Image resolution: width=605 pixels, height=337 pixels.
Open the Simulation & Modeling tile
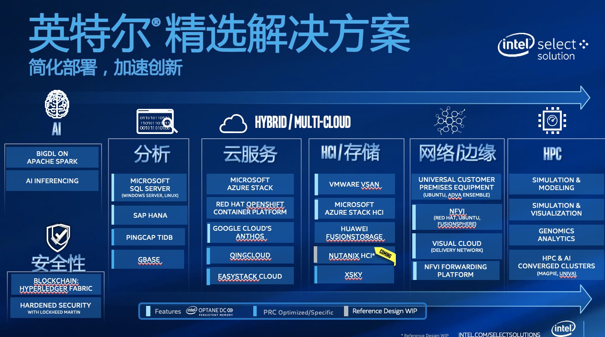tap(556, 184)
